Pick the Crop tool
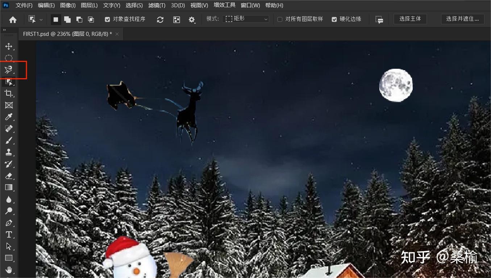The image size is (491, 278). (9, 94)
